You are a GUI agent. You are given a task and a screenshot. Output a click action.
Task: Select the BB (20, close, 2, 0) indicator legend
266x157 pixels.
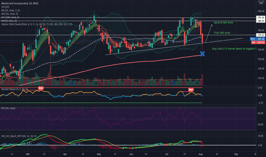point(11,10)
